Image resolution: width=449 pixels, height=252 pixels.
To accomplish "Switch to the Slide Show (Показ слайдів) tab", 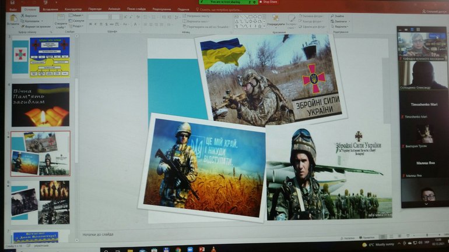I will point(136,9).
